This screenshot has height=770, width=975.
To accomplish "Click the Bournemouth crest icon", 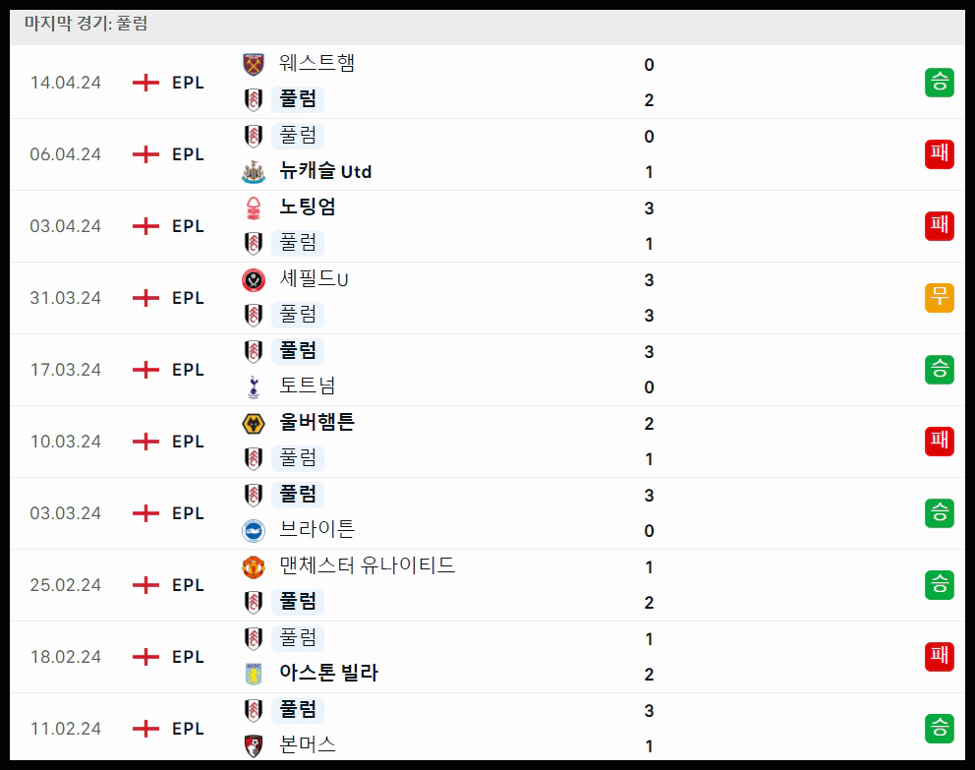I will click(253, 745).
